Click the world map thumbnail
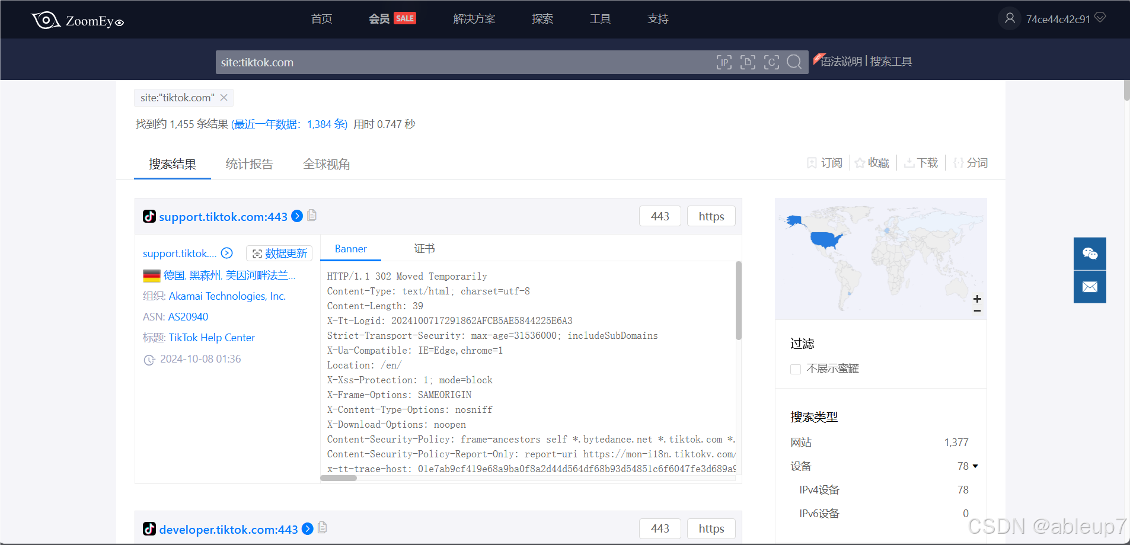The height and width of the screenshot is (545, 1130). pyautogui.click(x=881, y=259)
